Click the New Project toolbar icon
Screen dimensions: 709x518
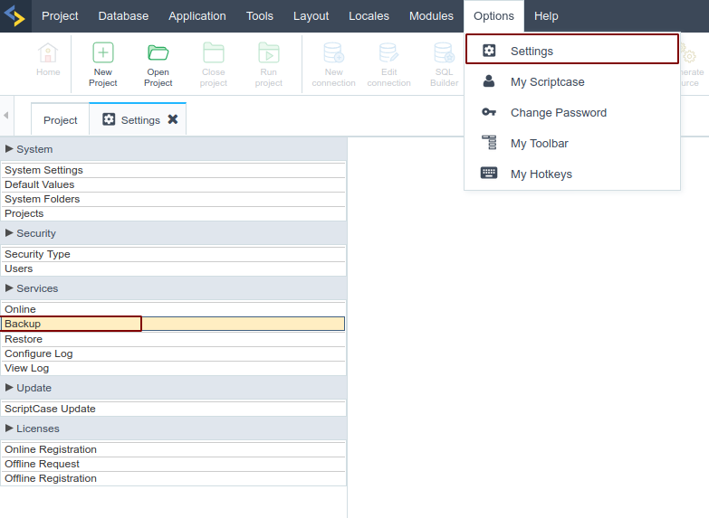click(x=103, y=53)
